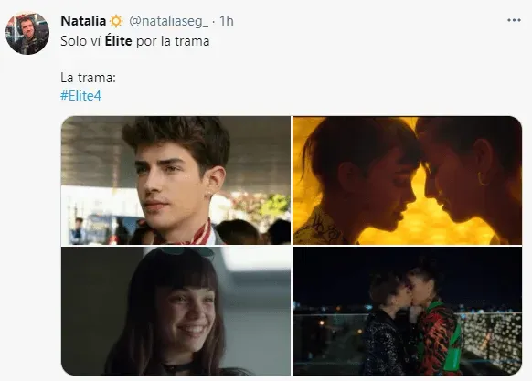Click the sunglasses on the girl's head
The width and height of the screenshot is (532, 381).
pos(187,252)
